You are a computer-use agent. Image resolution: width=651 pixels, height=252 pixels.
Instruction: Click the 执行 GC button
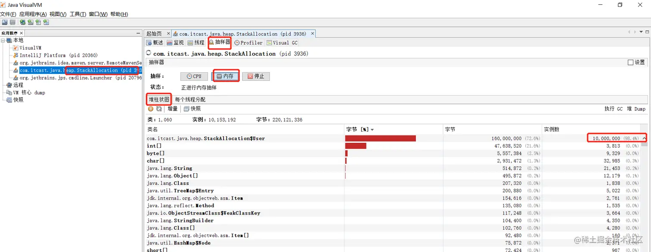614,109
